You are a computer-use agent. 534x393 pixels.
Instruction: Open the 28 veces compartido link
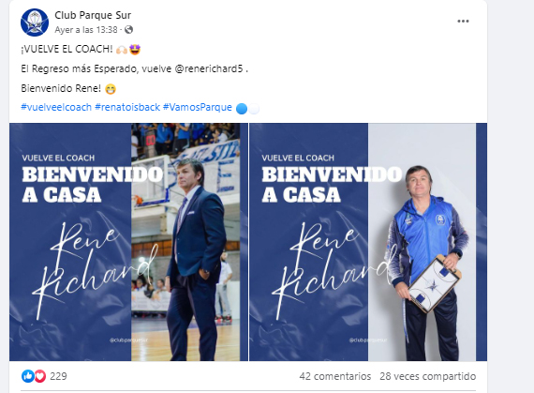click(428, 376)
